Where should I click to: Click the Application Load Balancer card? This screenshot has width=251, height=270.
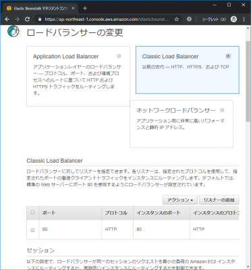pyautogui.click(x=78, y=76)
